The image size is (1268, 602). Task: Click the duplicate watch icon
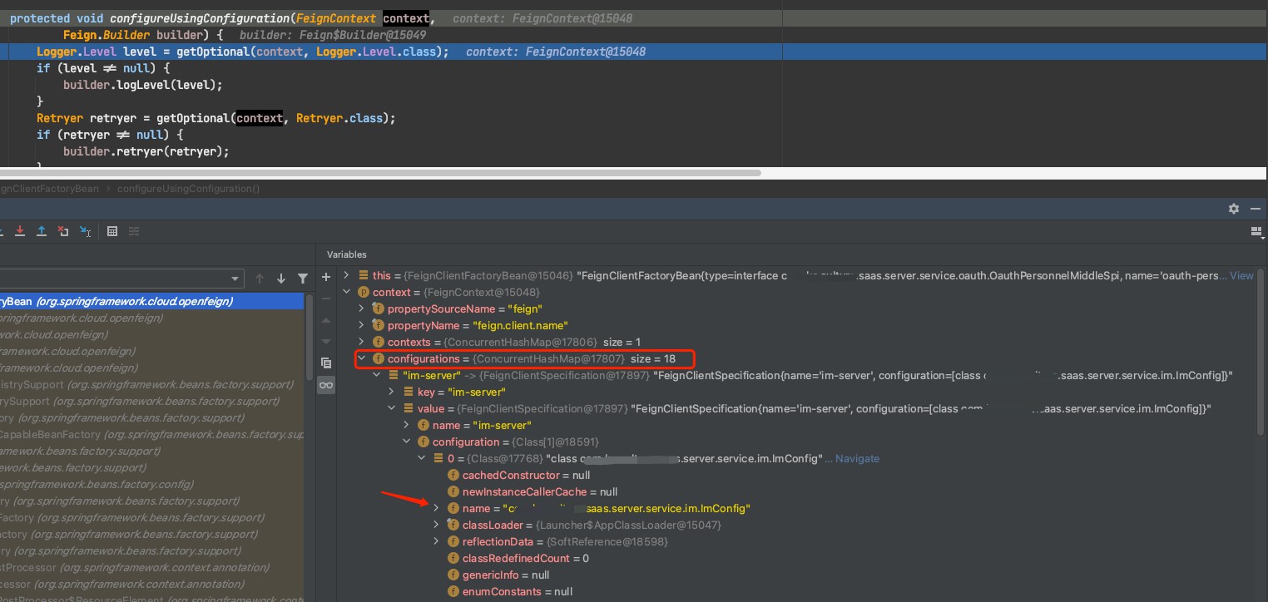pos(326,363)
